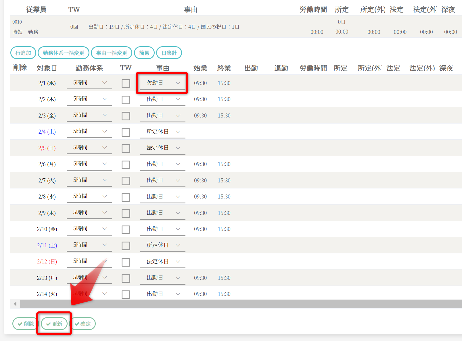Click the 行追加 button
Image resolution: width=462 pixels, height=341 pixels.
[x=23, y=53]
